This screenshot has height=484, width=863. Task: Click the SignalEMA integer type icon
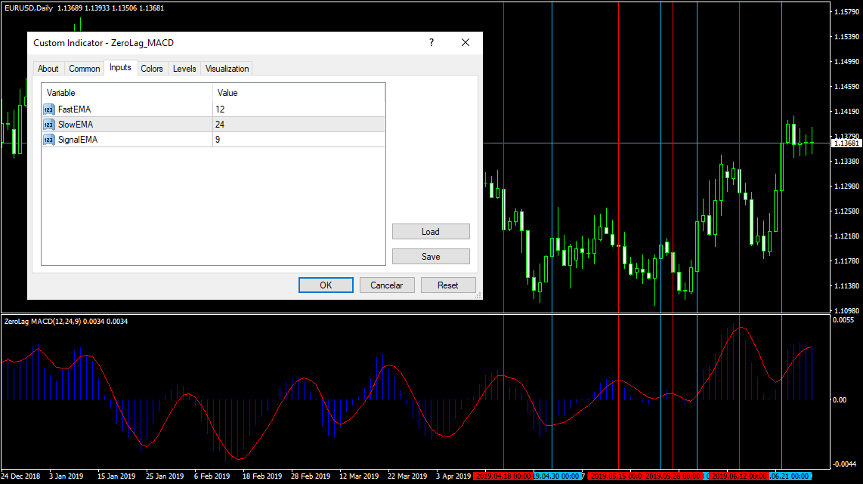point(49,140)
